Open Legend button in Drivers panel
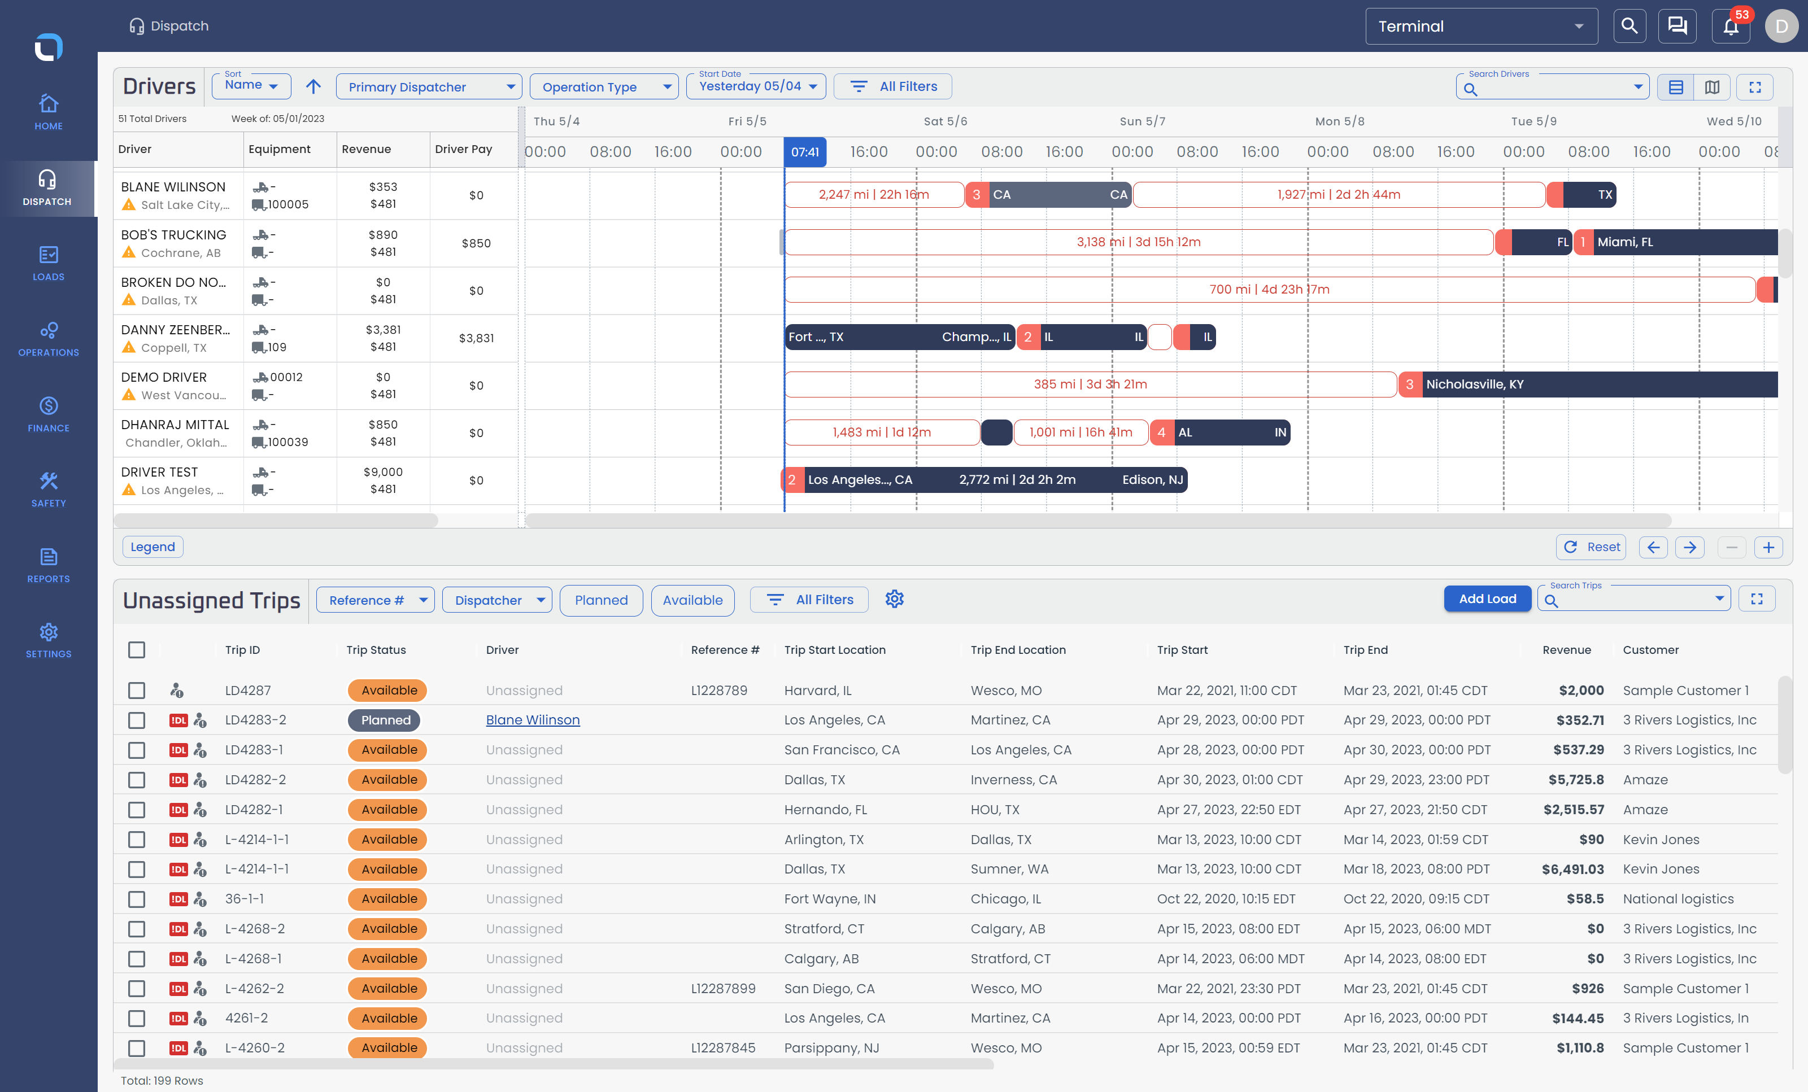This screenshot has width=1808, height=1092. (x=153, y=547)
